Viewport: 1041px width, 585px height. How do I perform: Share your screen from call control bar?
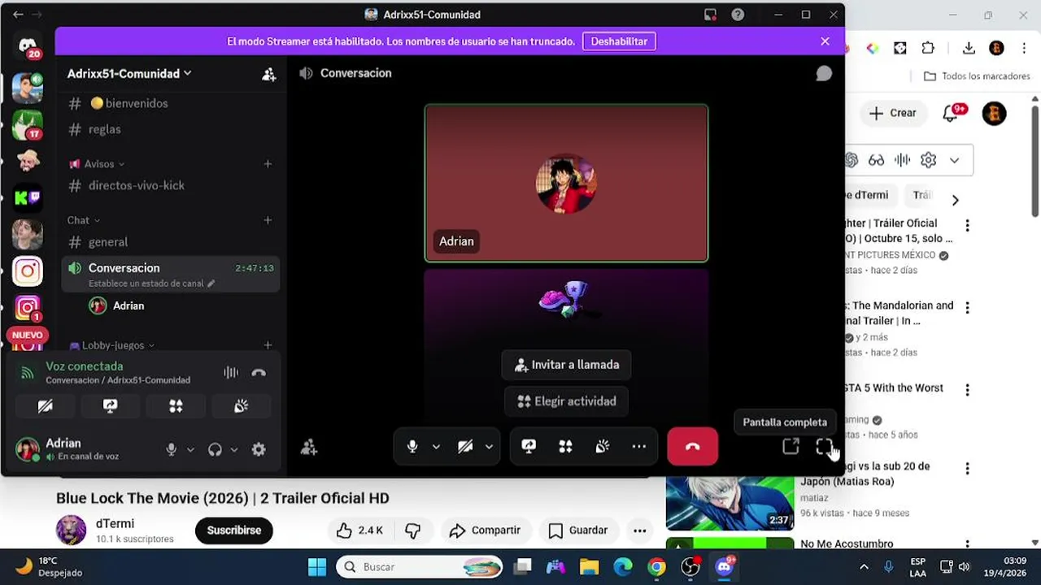click(529, 446)
